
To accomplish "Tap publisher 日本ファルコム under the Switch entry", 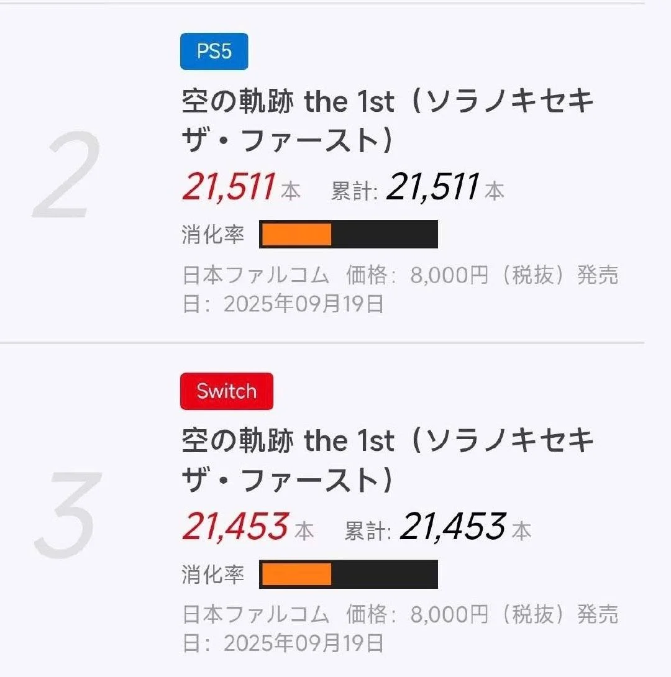I will [255, 615].
